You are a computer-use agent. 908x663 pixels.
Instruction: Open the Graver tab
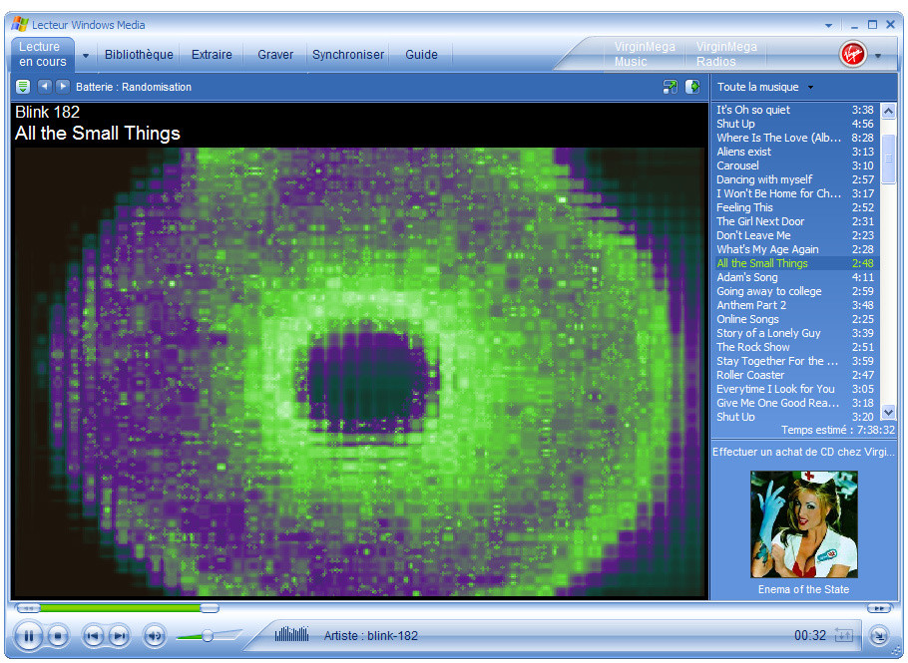coord(275,55)
